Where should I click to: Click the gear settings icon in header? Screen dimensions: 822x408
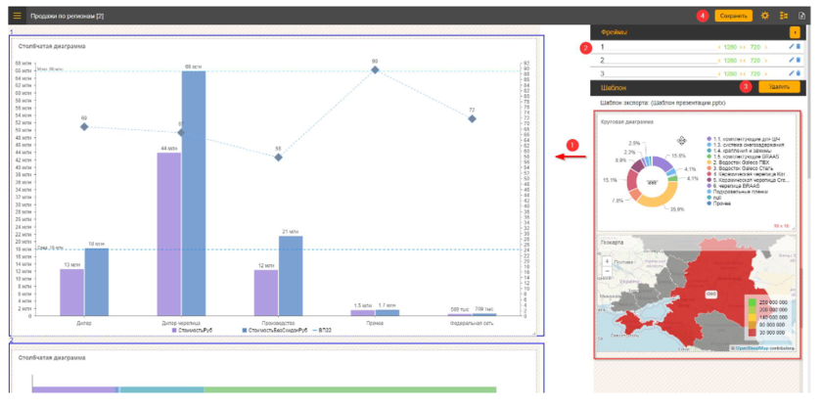pos(764,17)
